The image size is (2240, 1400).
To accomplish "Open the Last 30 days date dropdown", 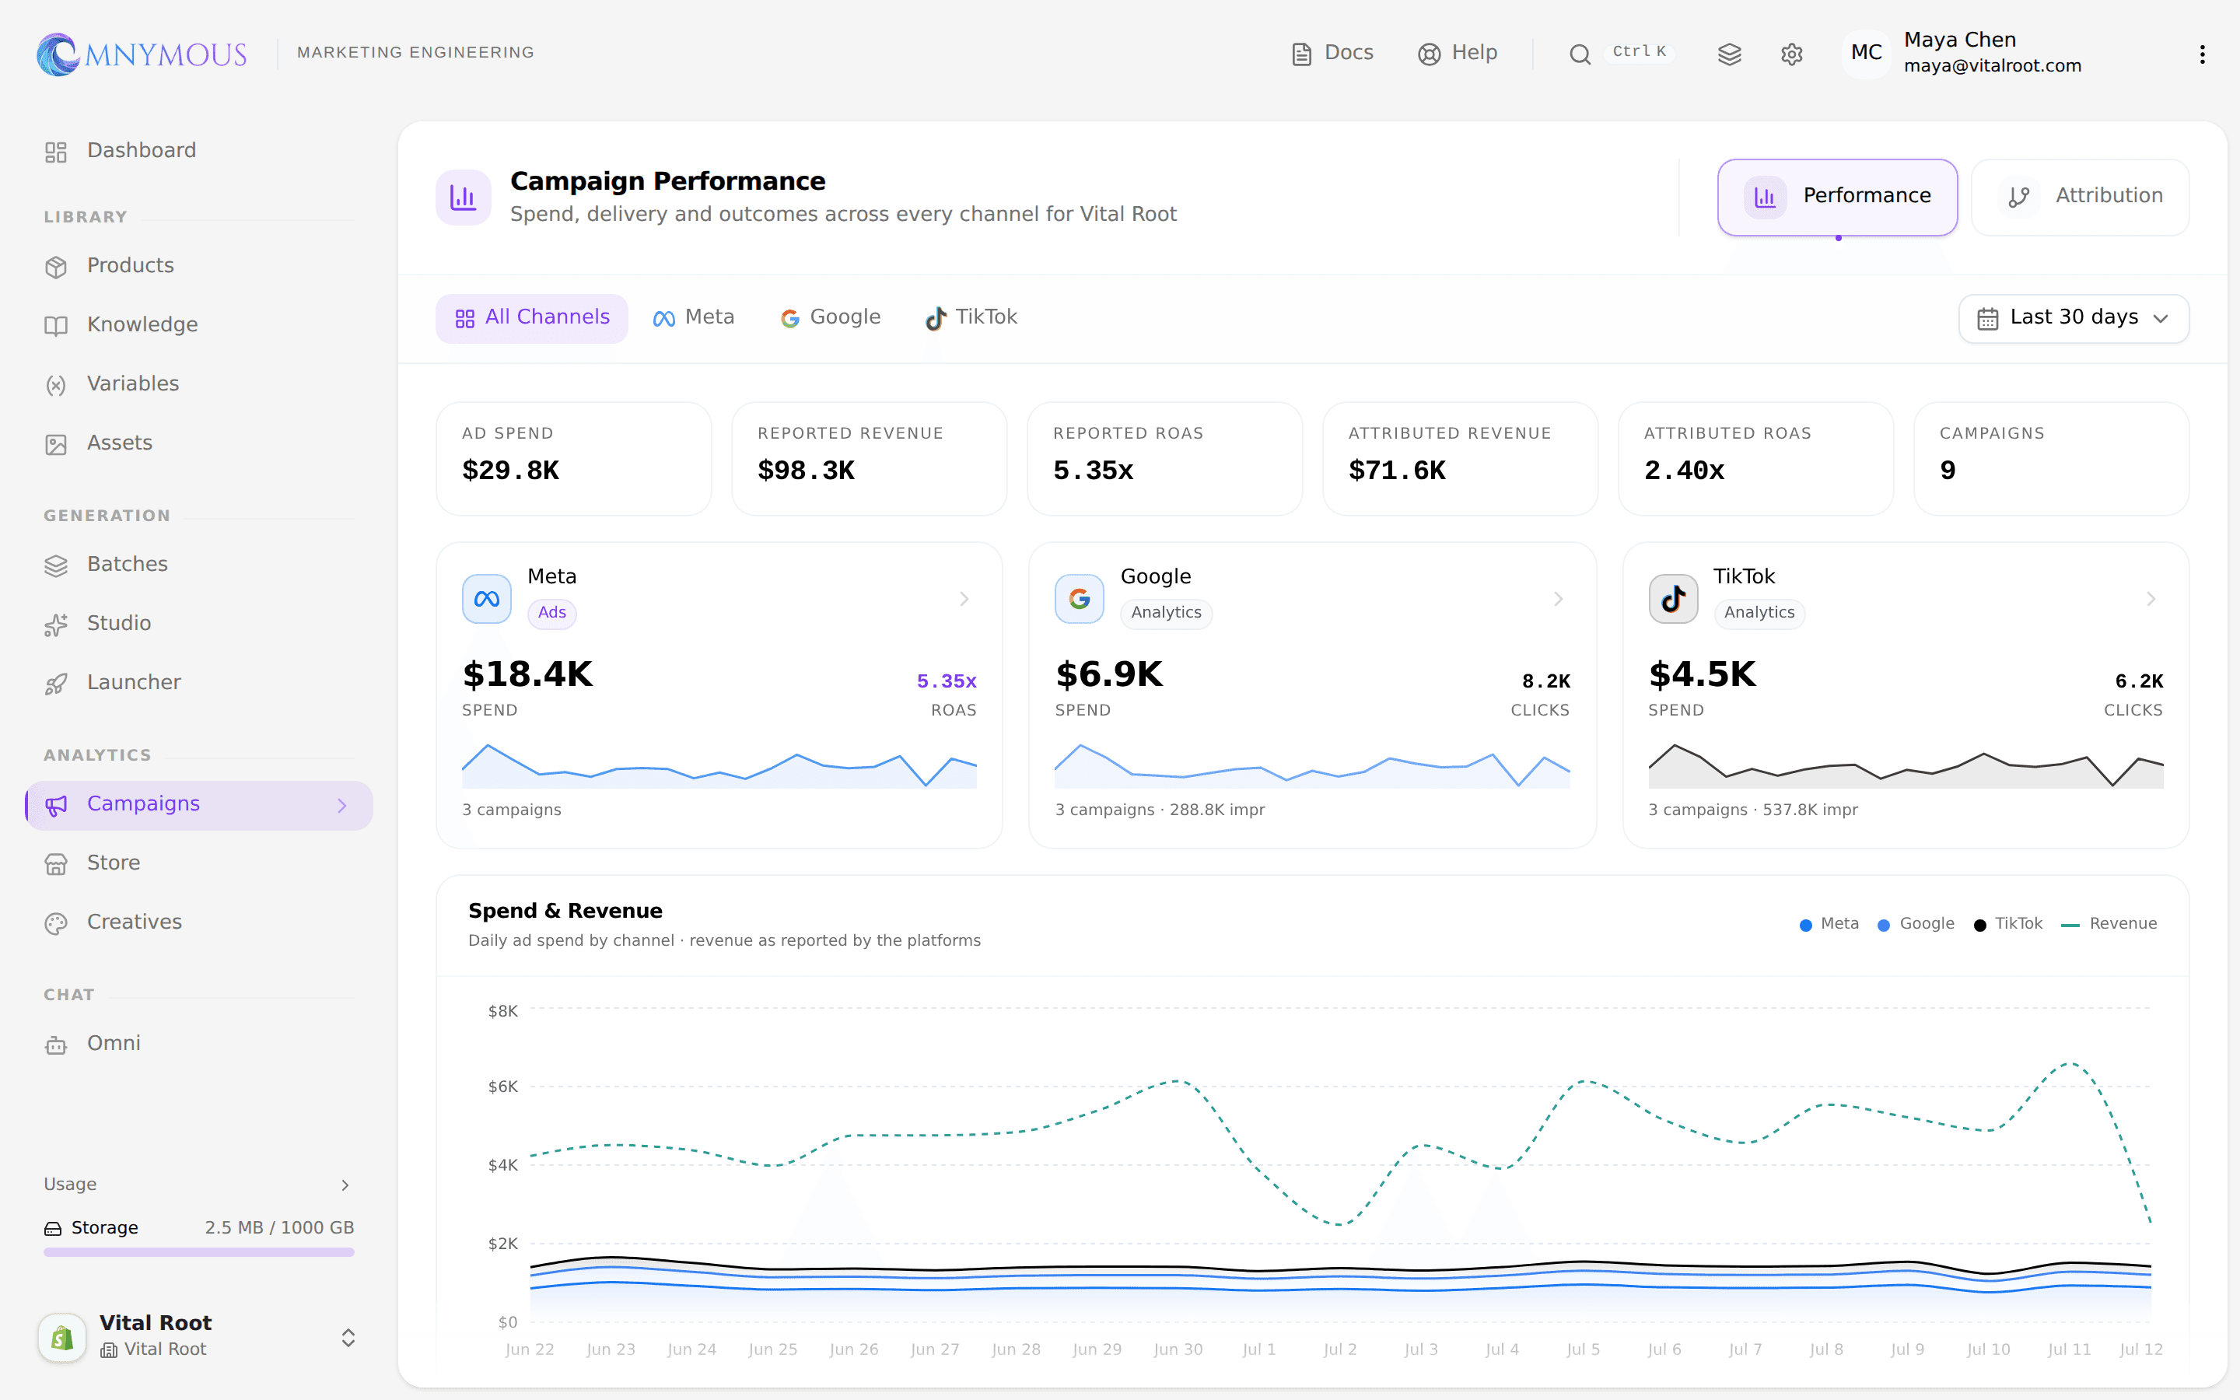I will (x=2074, y=319).
